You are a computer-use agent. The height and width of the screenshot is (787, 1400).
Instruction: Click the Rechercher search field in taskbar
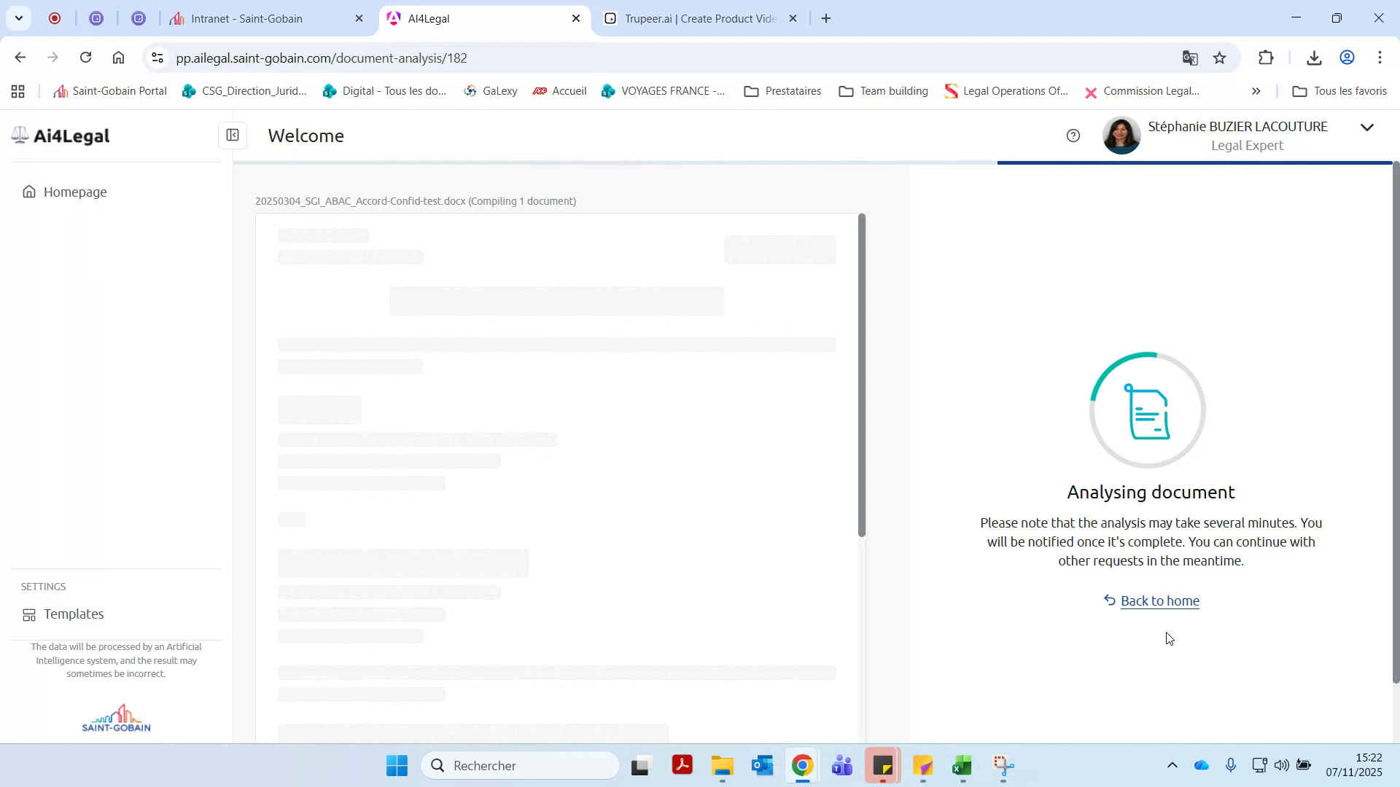pos(521,765)
